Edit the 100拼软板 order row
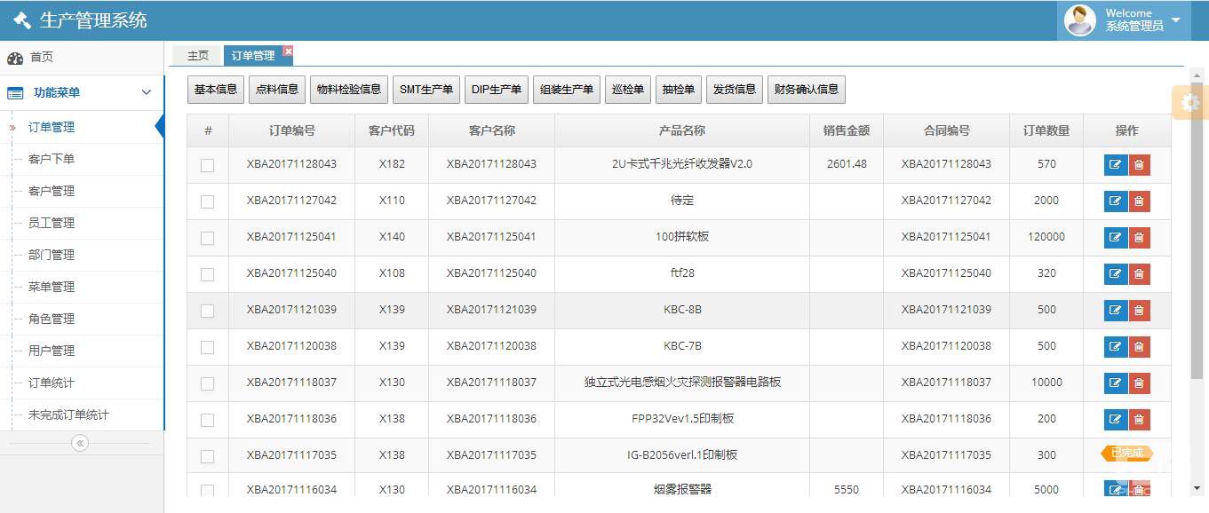1209x513 pixels. [x=1115, y=237]
